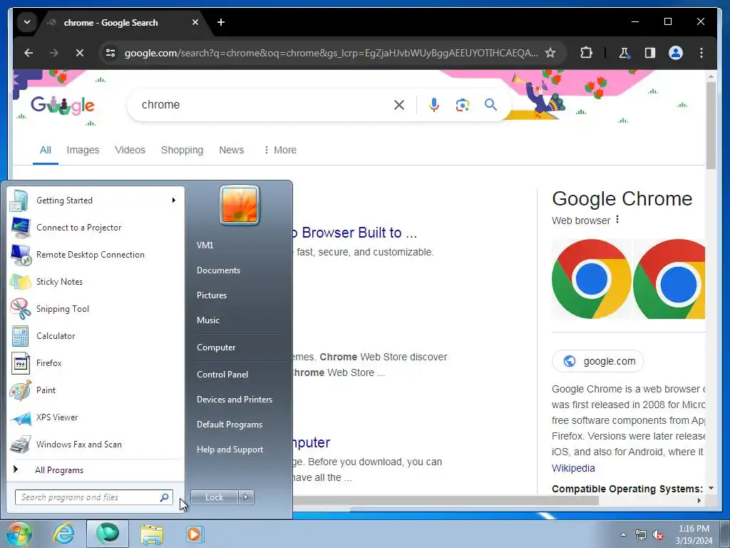The width and height of the screenshot is (730, 548).
Task: Open a new tab with plus button
Action: [221, 22]
